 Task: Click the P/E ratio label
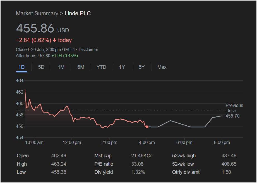pyautogui.click(x=104, y=164)
